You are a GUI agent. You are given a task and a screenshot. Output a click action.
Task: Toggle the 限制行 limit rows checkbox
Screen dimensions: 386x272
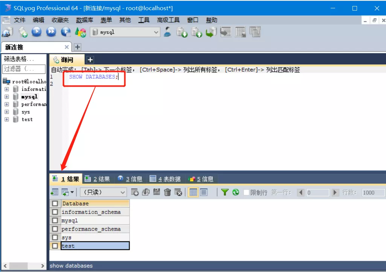246,193
